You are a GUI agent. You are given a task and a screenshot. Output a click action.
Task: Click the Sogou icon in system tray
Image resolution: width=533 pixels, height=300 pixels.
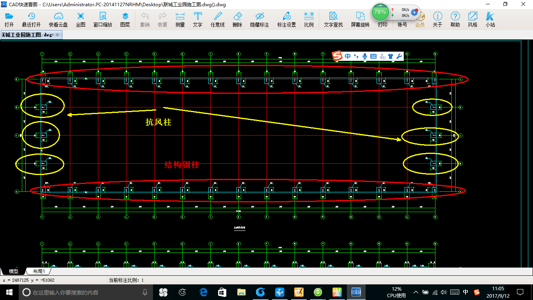coord(477,292)
